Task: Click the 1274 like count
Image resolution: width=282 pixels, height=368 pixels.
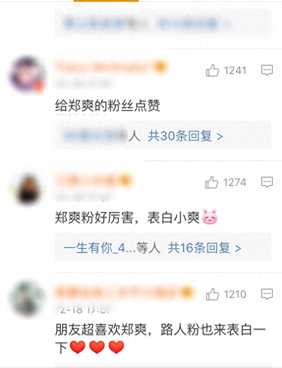Action: click(234, 182)
